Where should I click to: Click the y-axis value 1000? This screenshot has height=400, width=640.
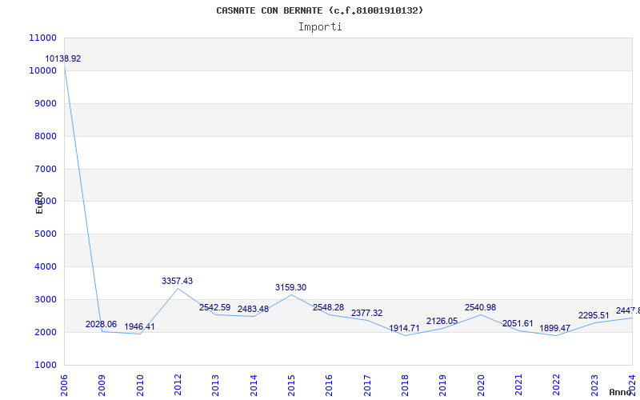46,365
